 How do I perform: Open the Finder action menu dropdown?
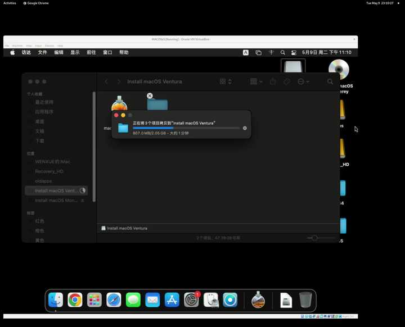tap(303, 81)
